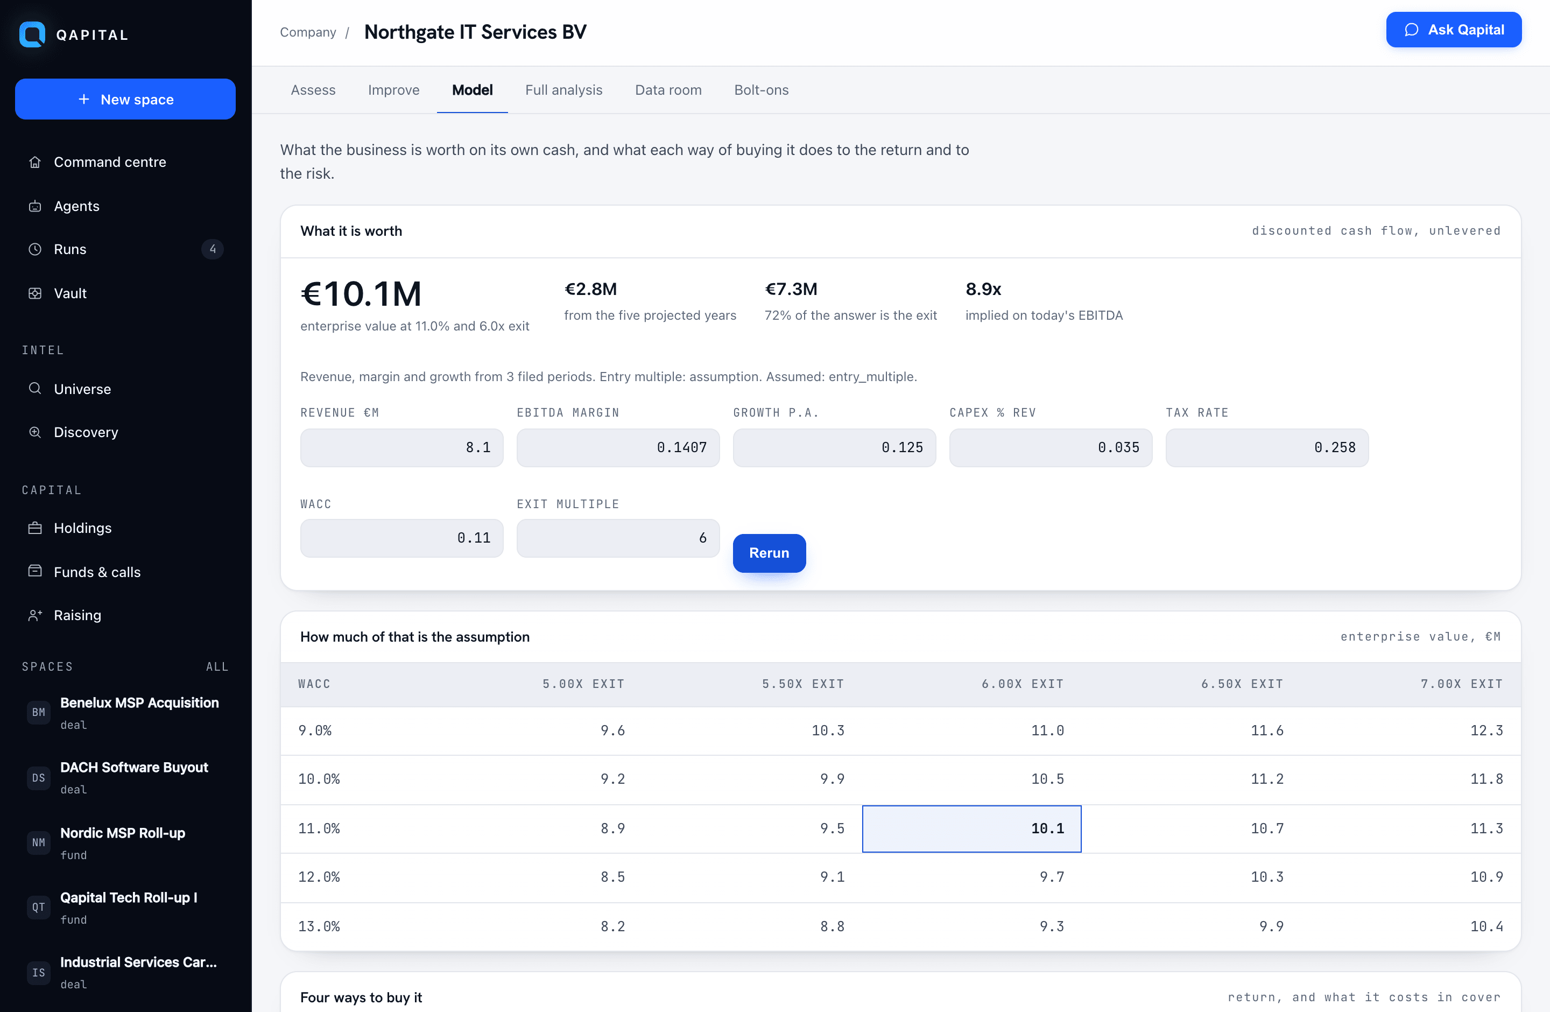Show ALL spaces link
The height and width of the screenshot is (1012, 1550).
[x=217, y=666]
